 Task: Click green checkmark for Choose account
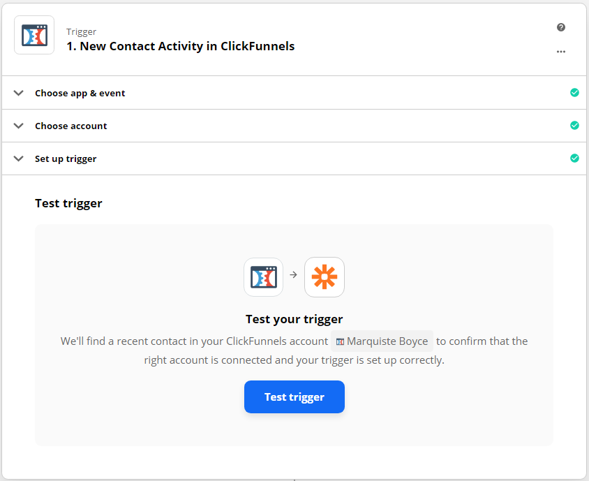click(574, 126)
